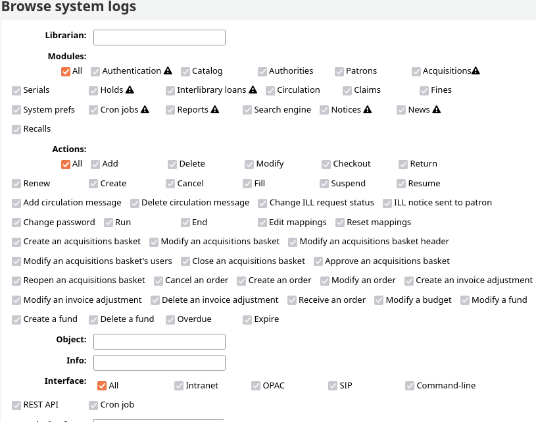Click the News warning triangle icon
Image resolution: width=536 pixels, height=422 pixels.
(437, 110)
